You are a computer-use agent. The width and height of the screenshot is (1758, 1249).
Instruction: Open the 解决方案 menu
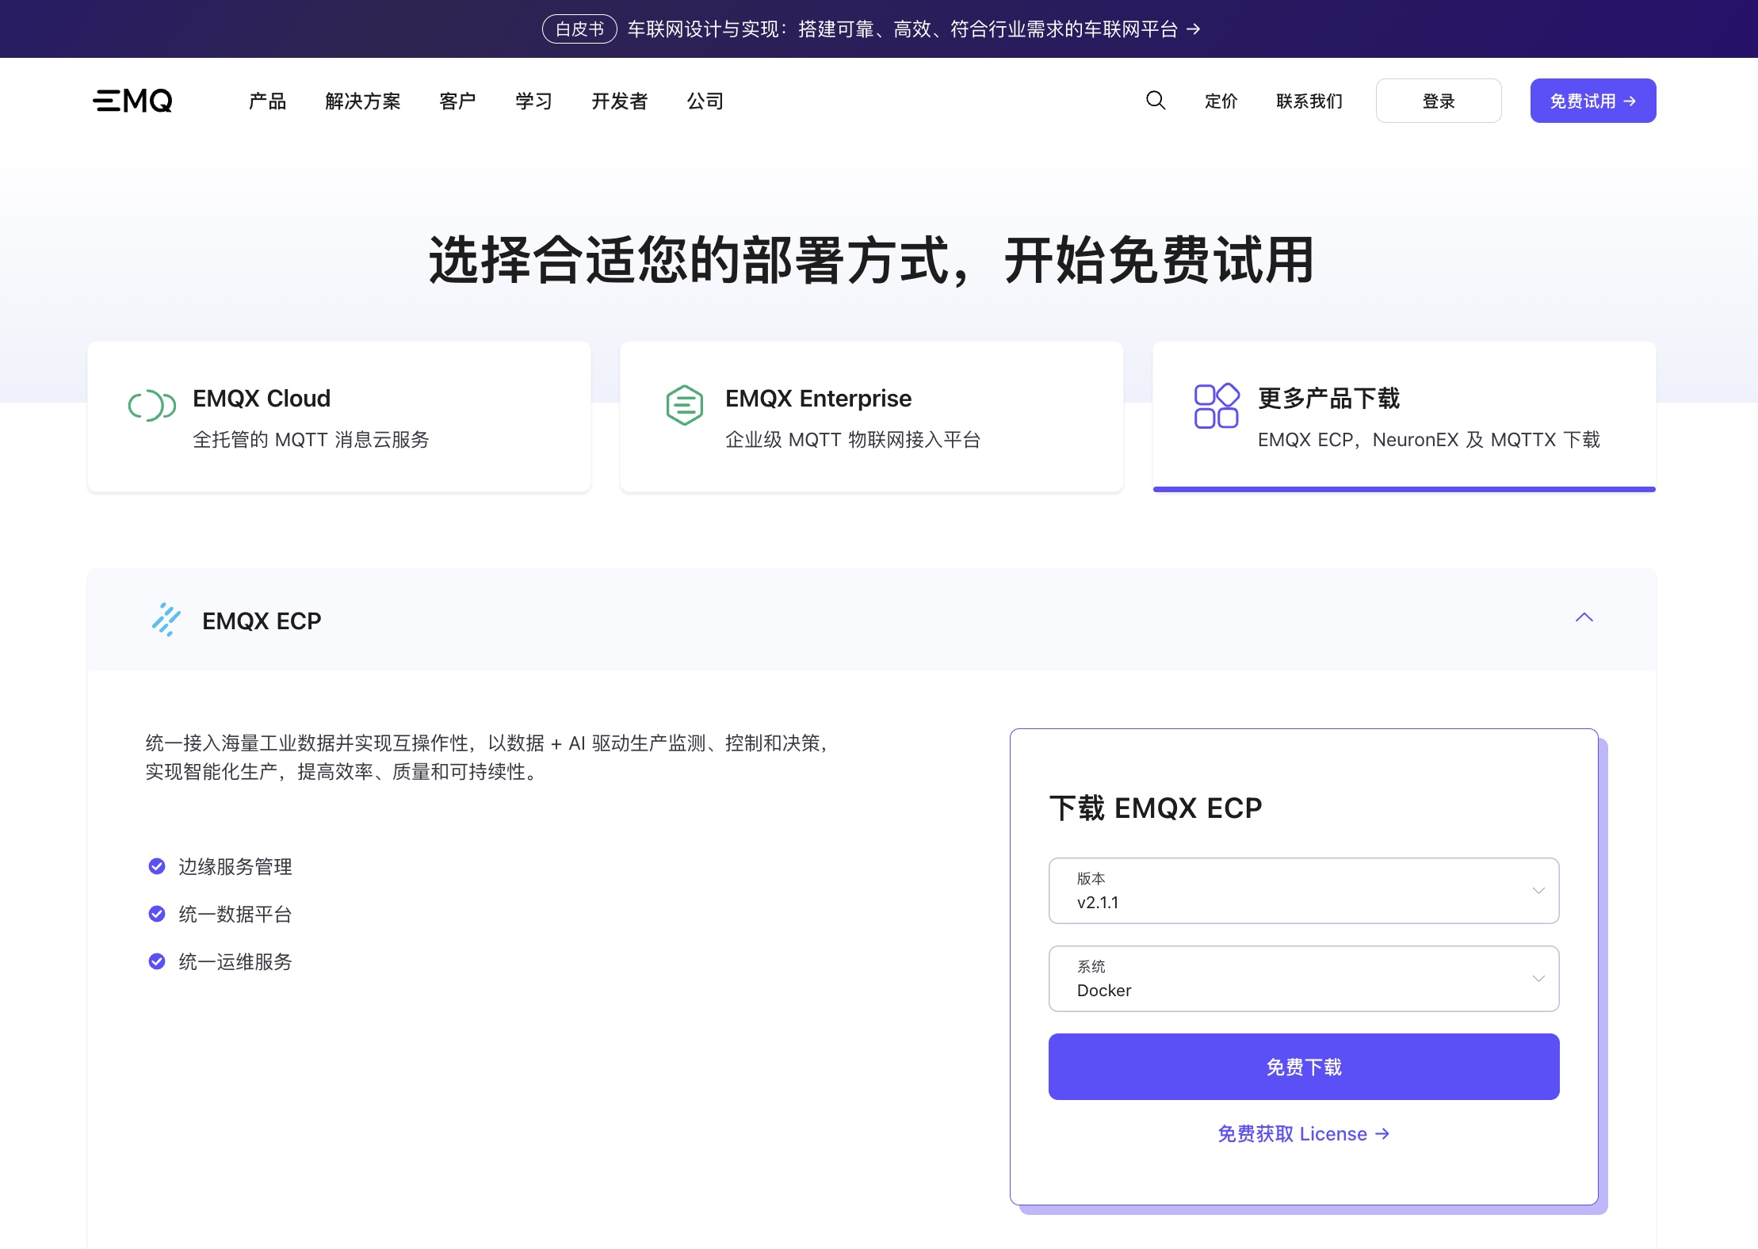coord(363,101)
